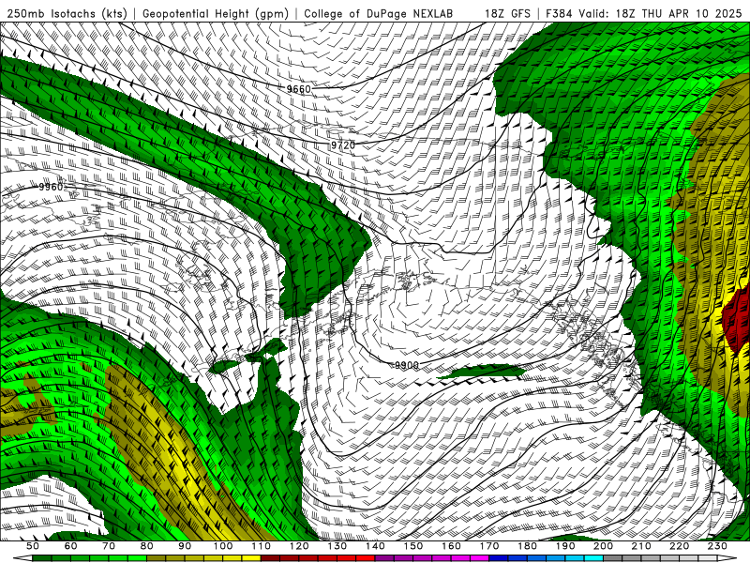Viewport: 750px width, 563px height.
Task: Click the 100 value on the color scale
Action: point(223,546)
